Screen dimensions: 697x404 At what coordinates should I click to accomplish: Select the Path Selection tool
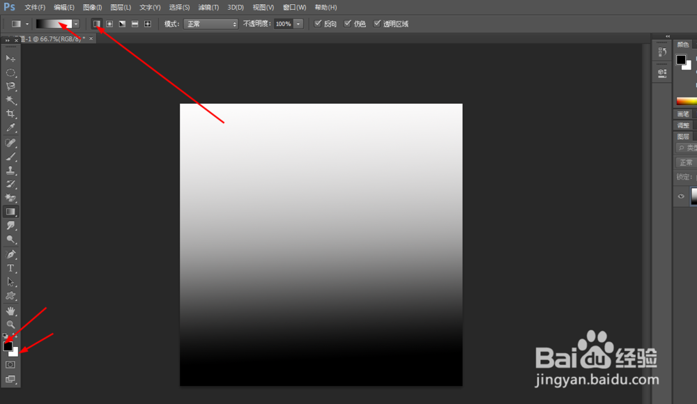coord(10,282)
